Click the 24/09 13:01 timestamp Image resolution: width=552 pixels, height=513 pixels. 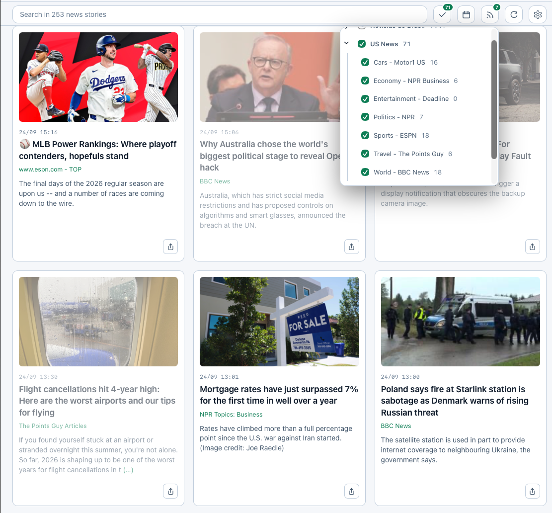(219, 377)
